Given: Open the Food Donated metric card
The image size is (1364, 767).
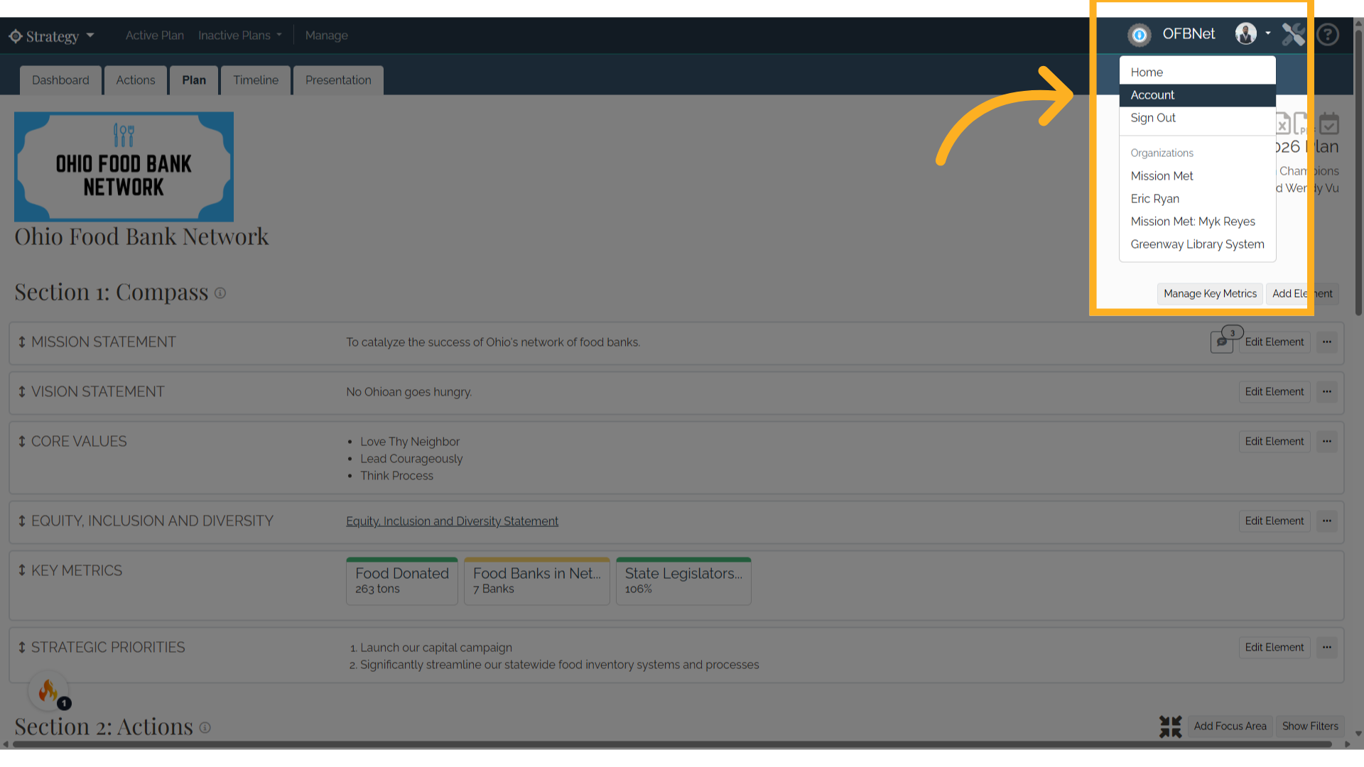Looking at the screenshot, I should point(401,581).
